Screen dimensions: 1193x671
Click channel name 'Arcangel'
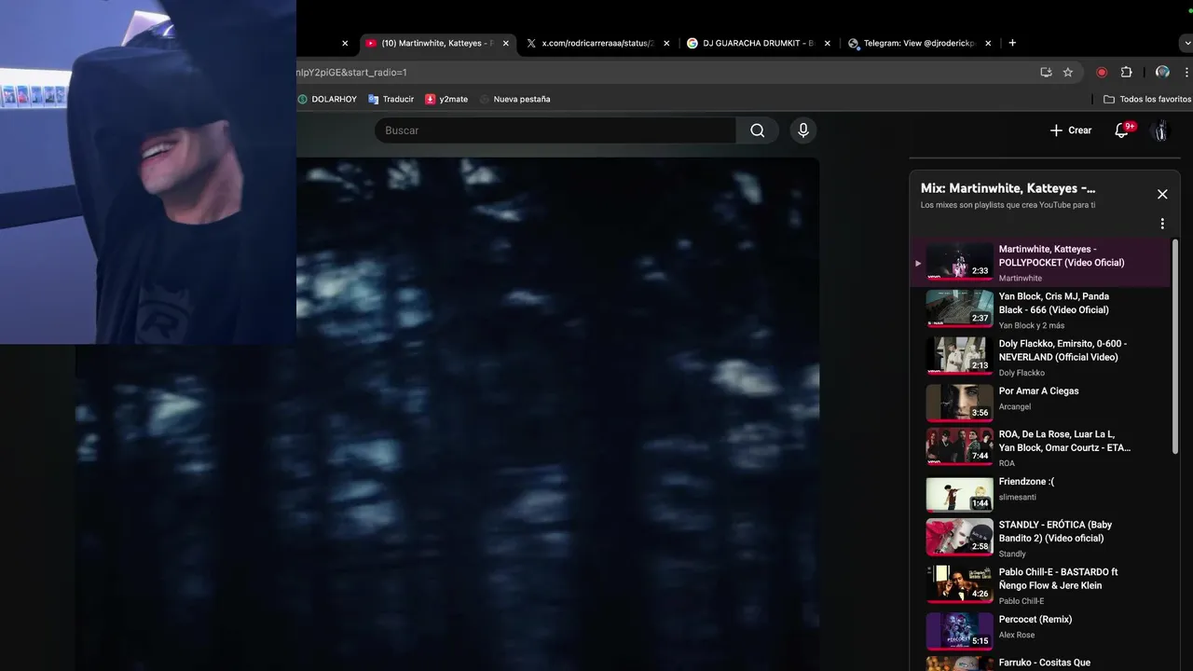click(1015, 406)
